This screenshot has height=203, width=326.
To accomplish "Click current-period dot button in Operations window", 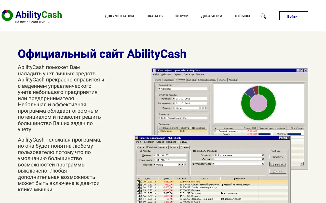I will click(182, 165).
